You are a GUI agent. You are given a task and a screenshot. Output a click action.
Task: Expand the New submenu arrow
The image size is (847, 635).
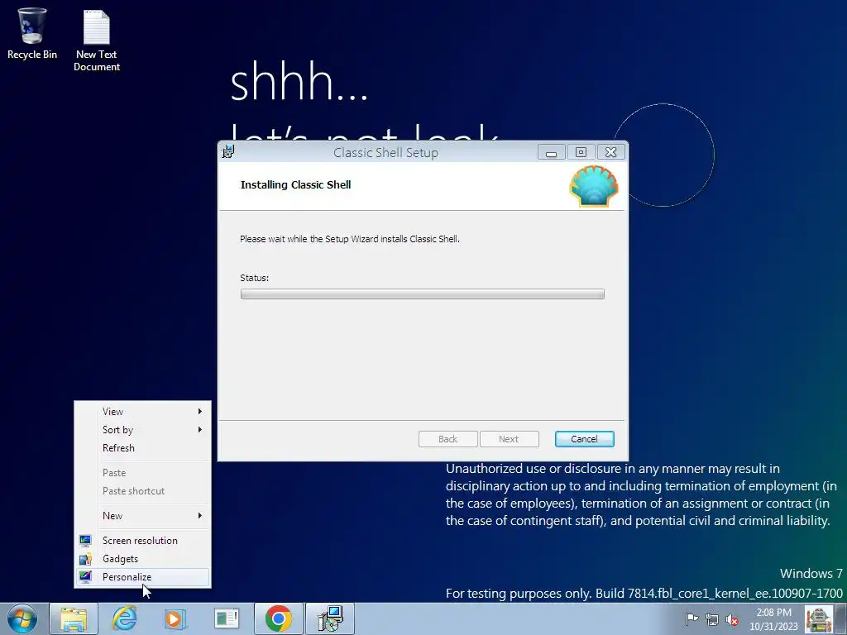200,516
